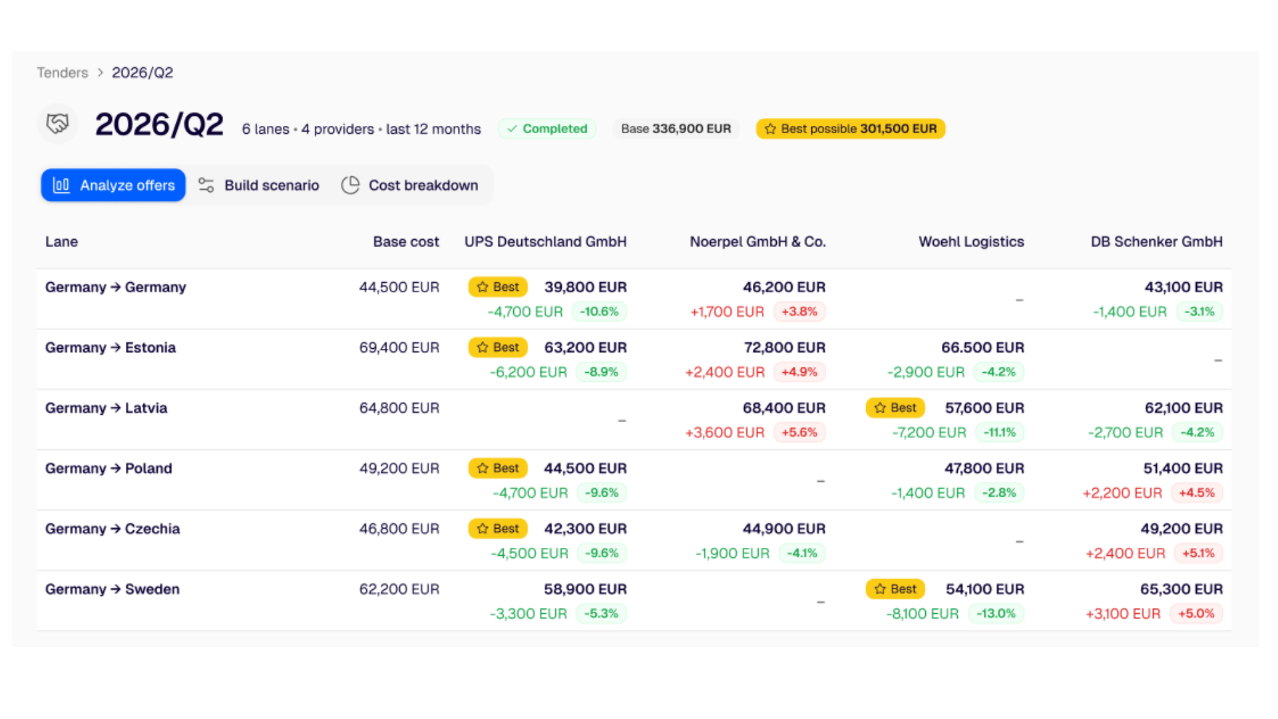
Task: Click the -10.6% savings tag
Action: [x=599, y=312]
